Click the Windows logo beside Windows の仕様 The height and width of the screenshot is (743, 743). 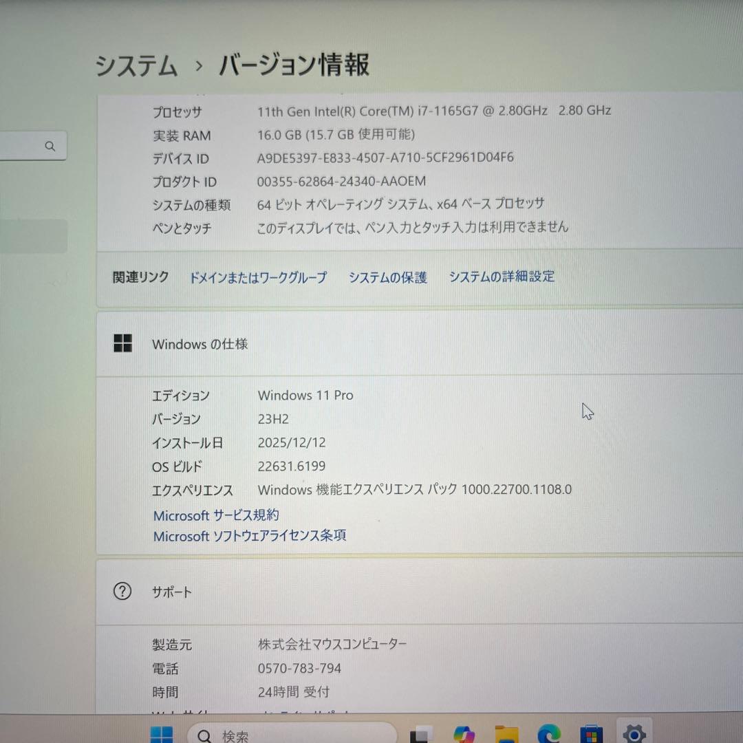click(122, 342)
